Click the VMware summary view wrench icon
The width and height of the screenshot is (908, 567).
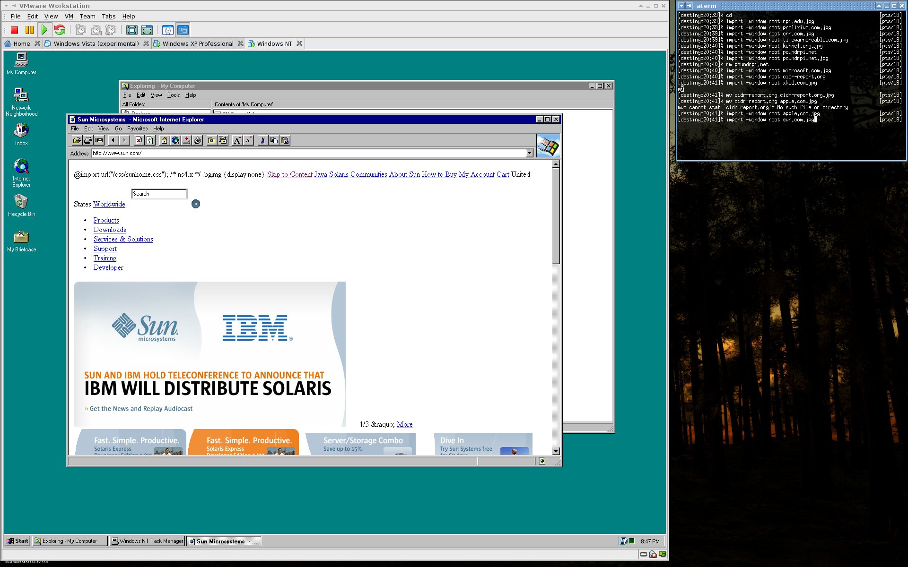coord(168,30)
